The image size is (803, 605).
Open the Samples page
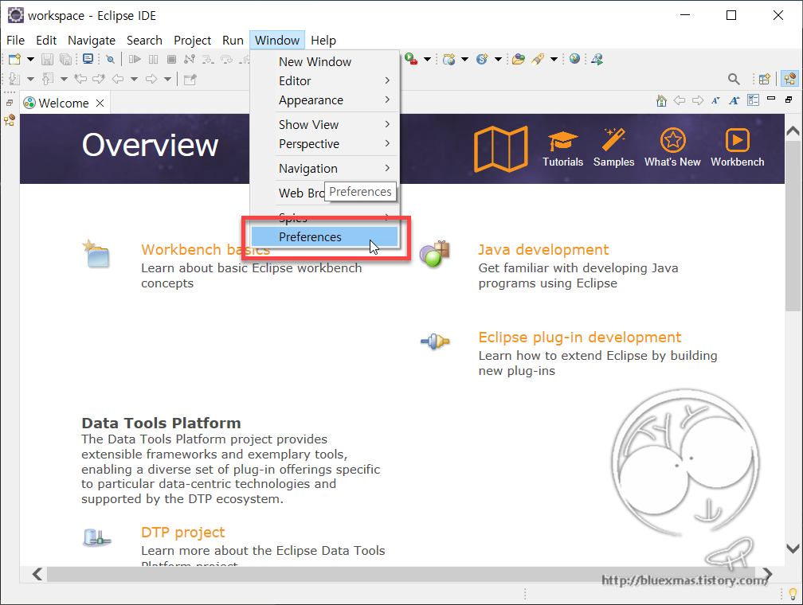coord(613,148)
